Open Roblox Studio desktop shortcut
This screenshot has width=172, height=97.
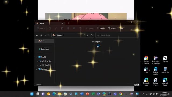pyautogui.click(x=156, y=71)
